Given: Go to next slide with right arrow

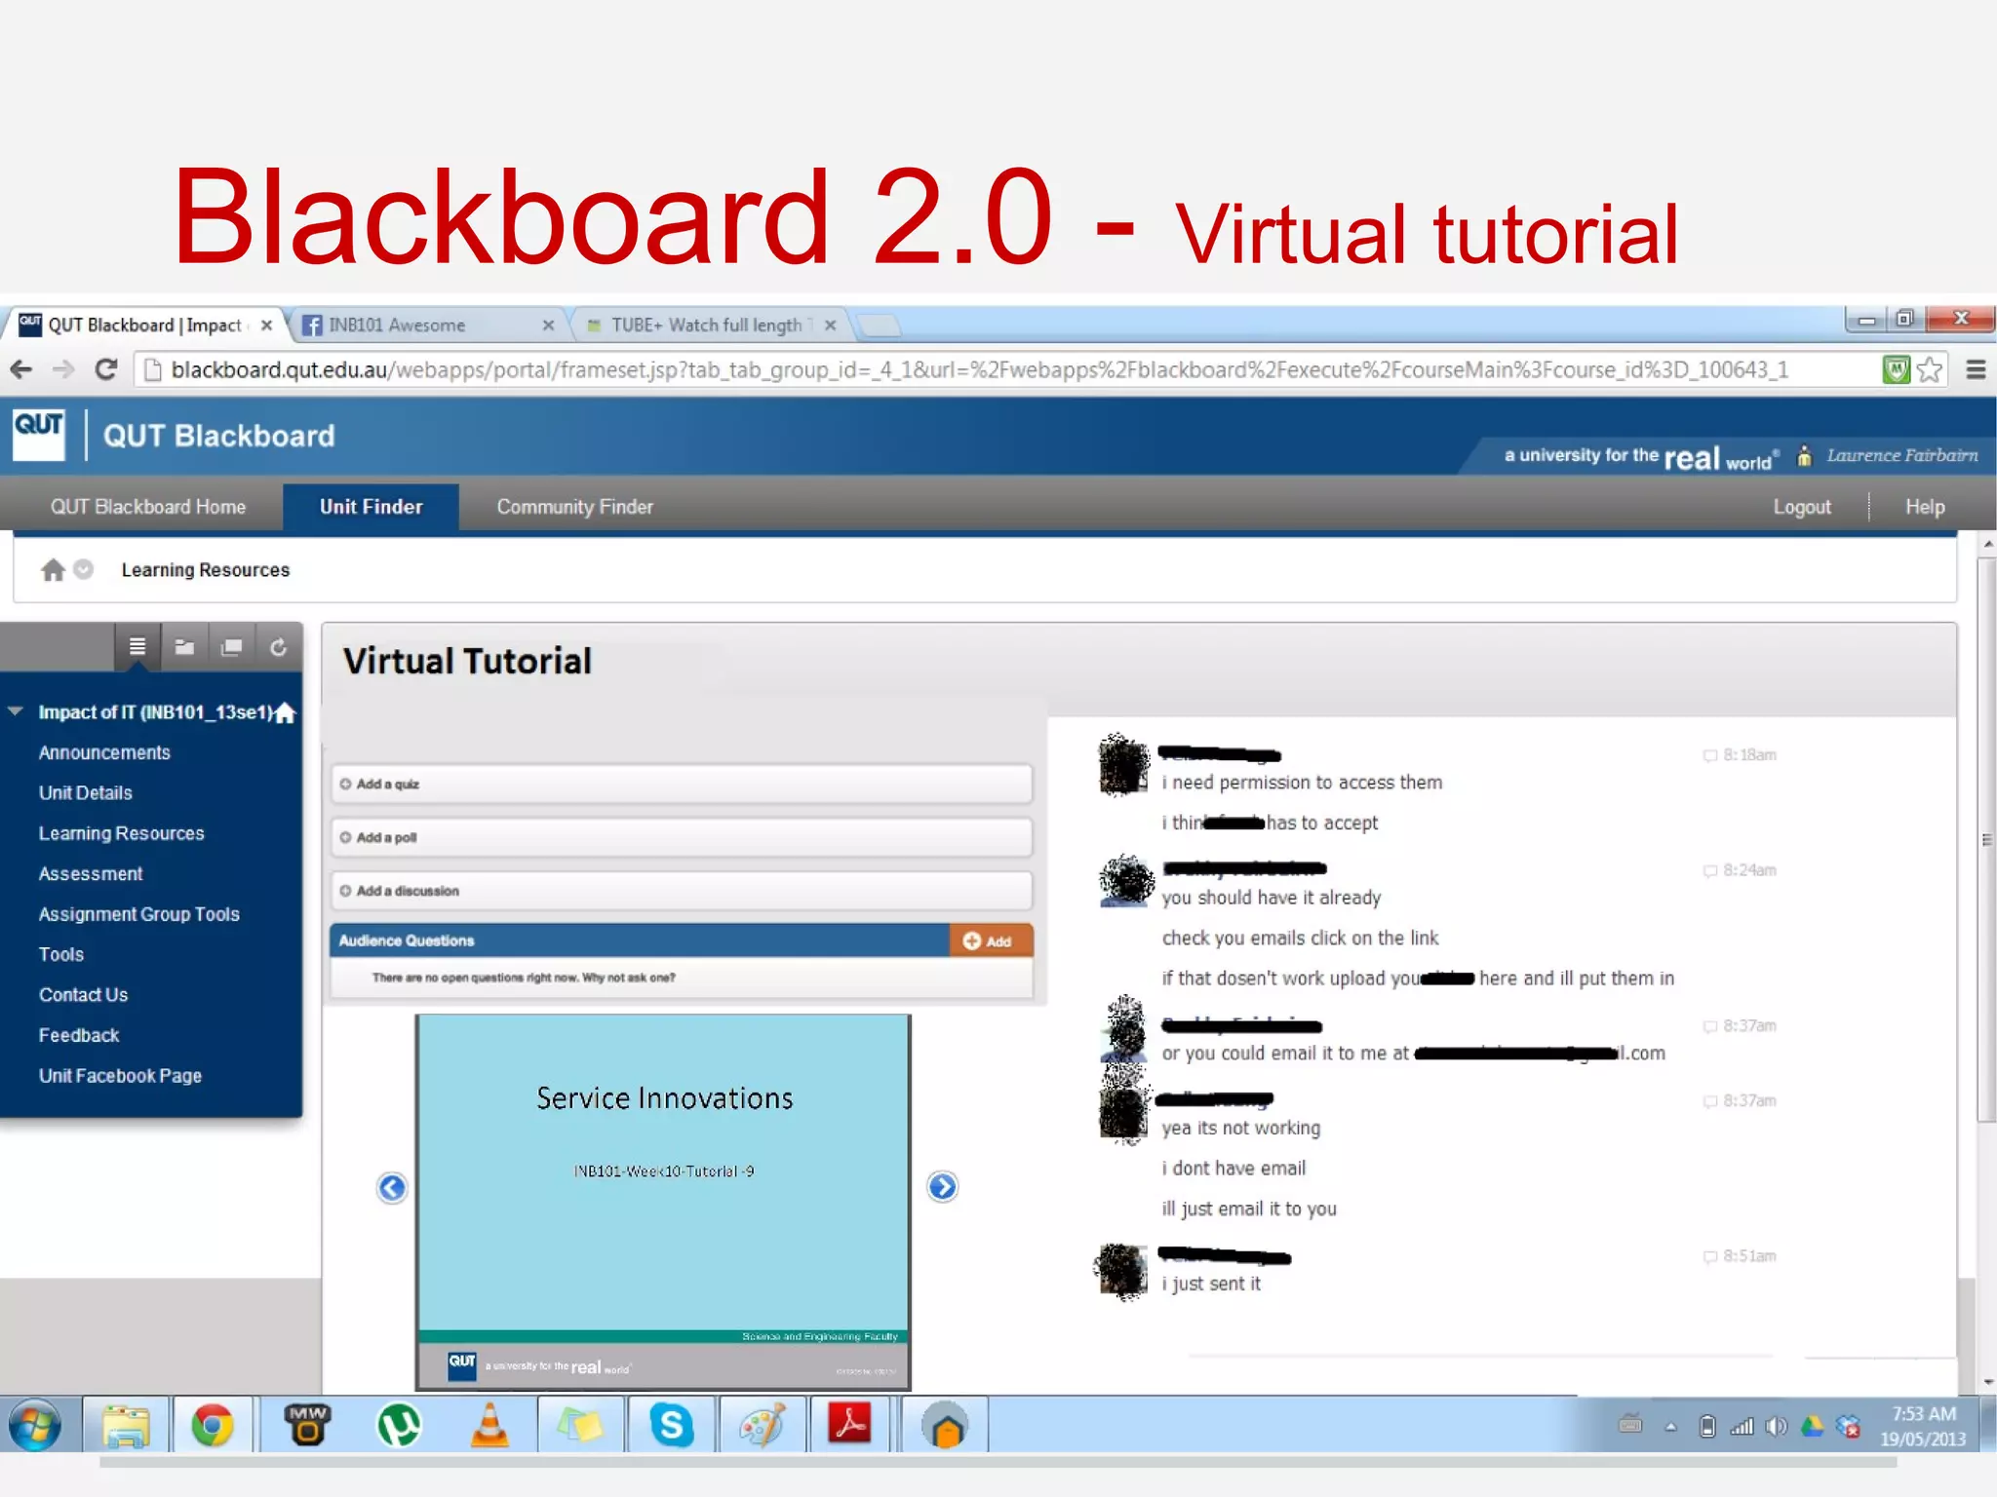Looking at the screenshot, I should point(942,1186).
